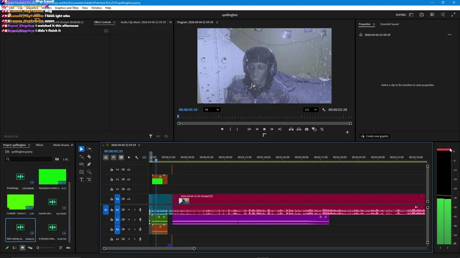Hide the V3 track output
This screenshot has height=258, width=460.
129,180
